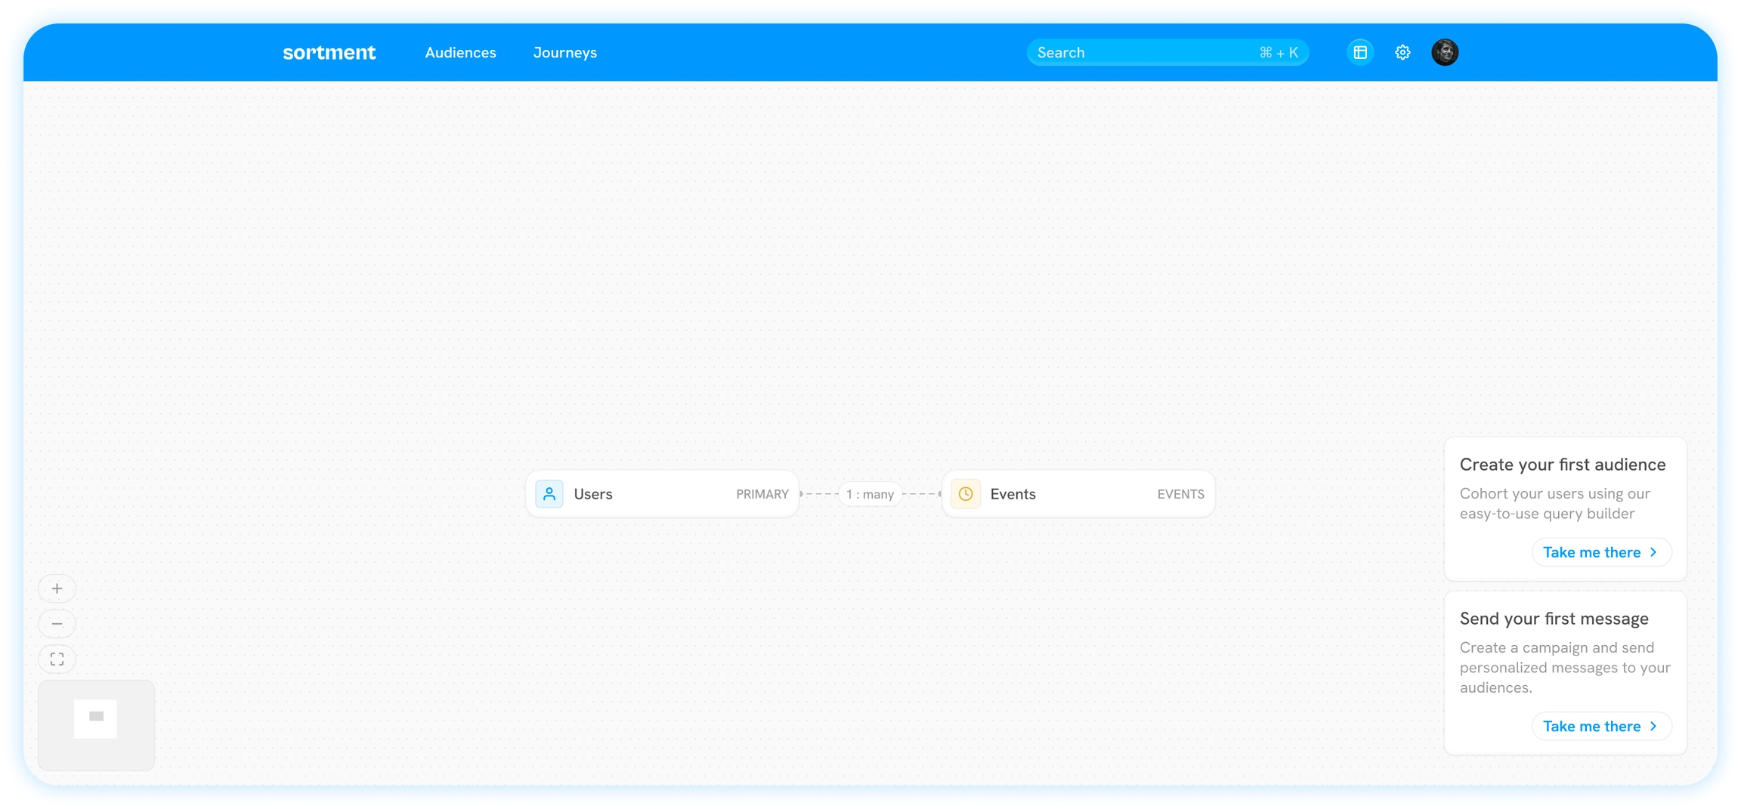This screenshot has height=809, width=1741.
Task: Click Take me there under first message
Action: pos(1591,726)
